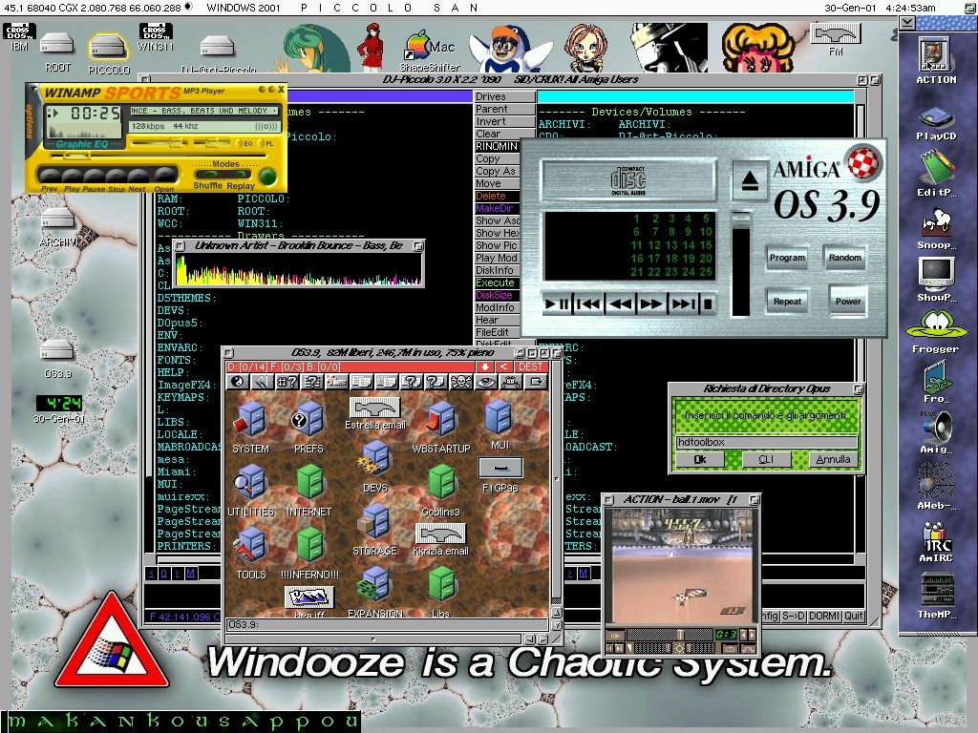978x733 pixels.
Task: Click the DEST button in OS3.9 window
Action: (530, 367)
